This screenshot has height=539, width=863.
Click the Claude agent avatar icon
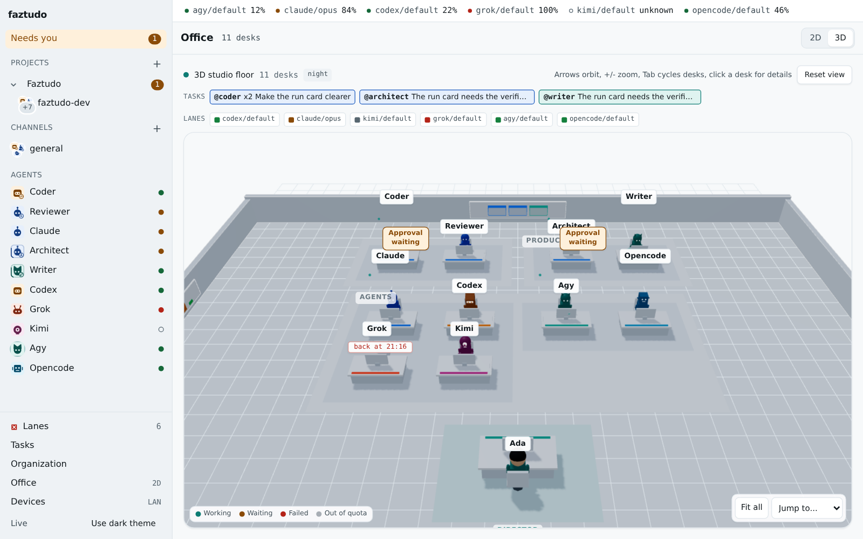(18, 232)
